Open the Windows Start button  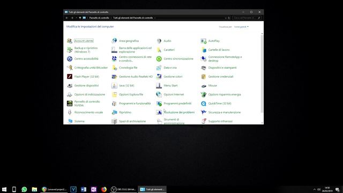tap(4, 189)
